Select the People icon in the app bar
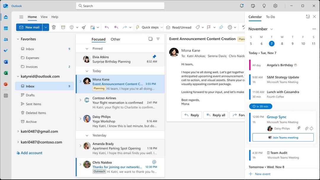Viewport: 320px width, 180px height. (x=5, y=39)
